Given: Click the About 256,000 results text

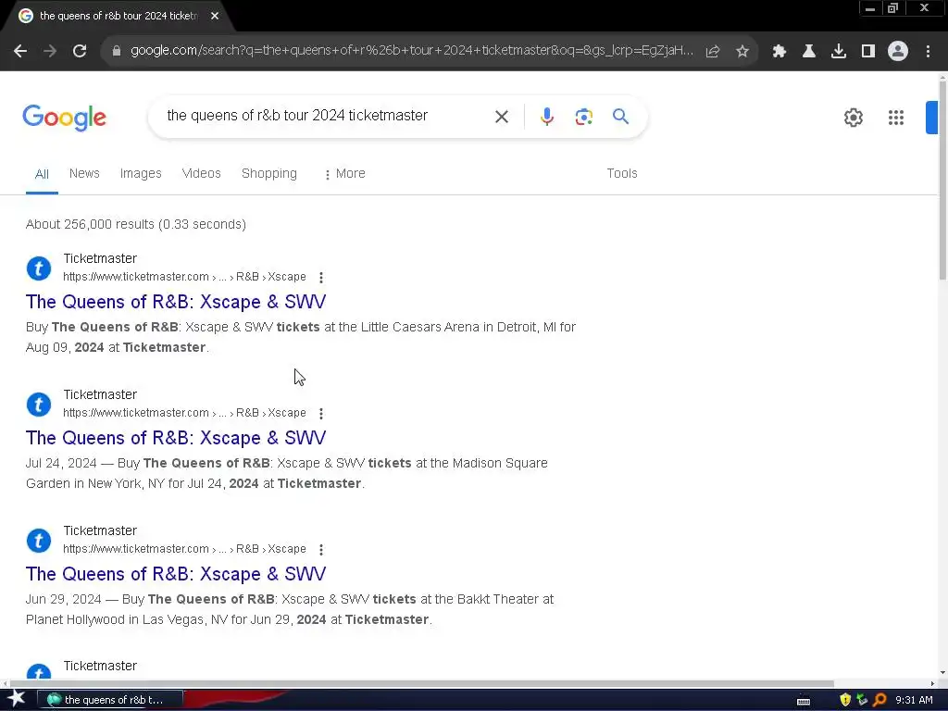Looking at the screenshot, I should click(136, 224).
